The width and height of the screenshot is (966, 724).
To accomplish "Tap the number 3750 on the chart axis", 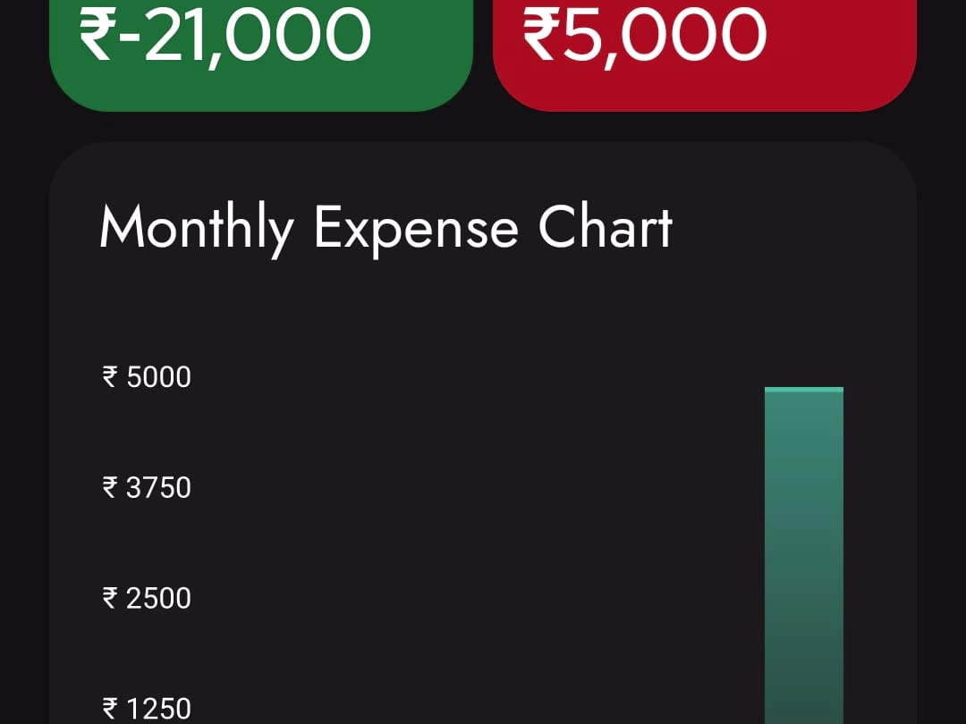I will 159,488.
